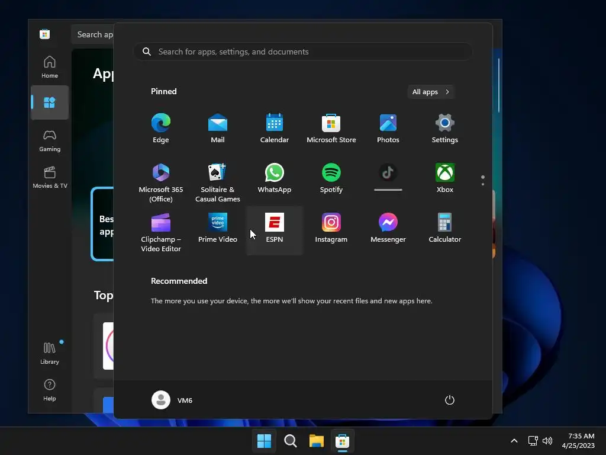Image resolution: width=606 pixels, height=455 pixels.
Task: Click the All apps button
Action: pos(431,92)
